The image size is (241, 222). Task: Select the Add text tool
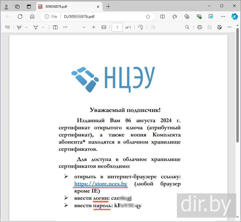point(55,27)
